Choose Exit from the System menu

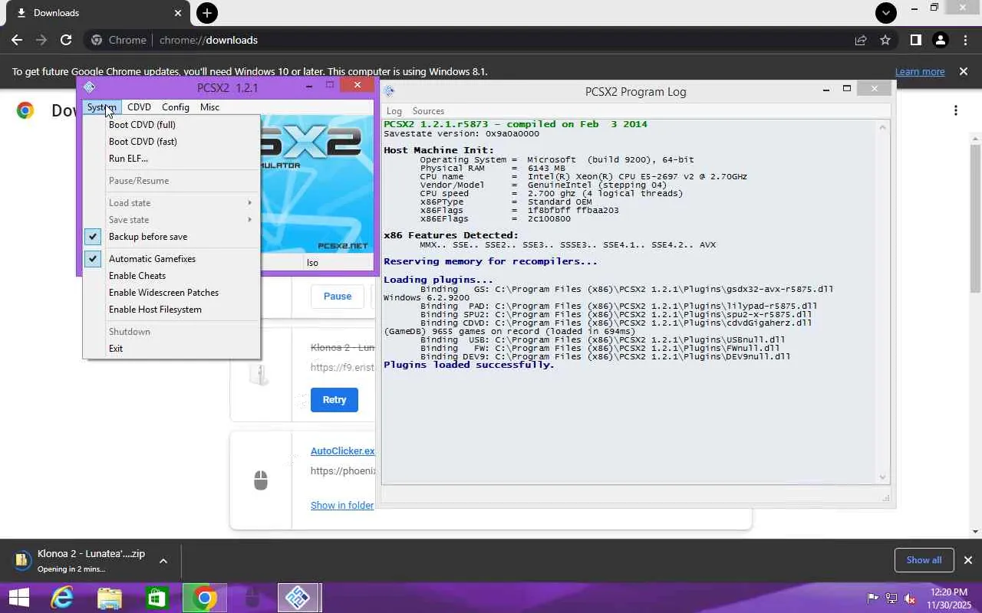(x=172, y=349)
